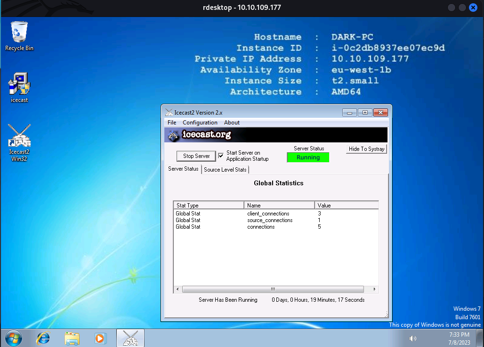Click value 5 for connections
484x347 pixels.
(x=319, y=227)
